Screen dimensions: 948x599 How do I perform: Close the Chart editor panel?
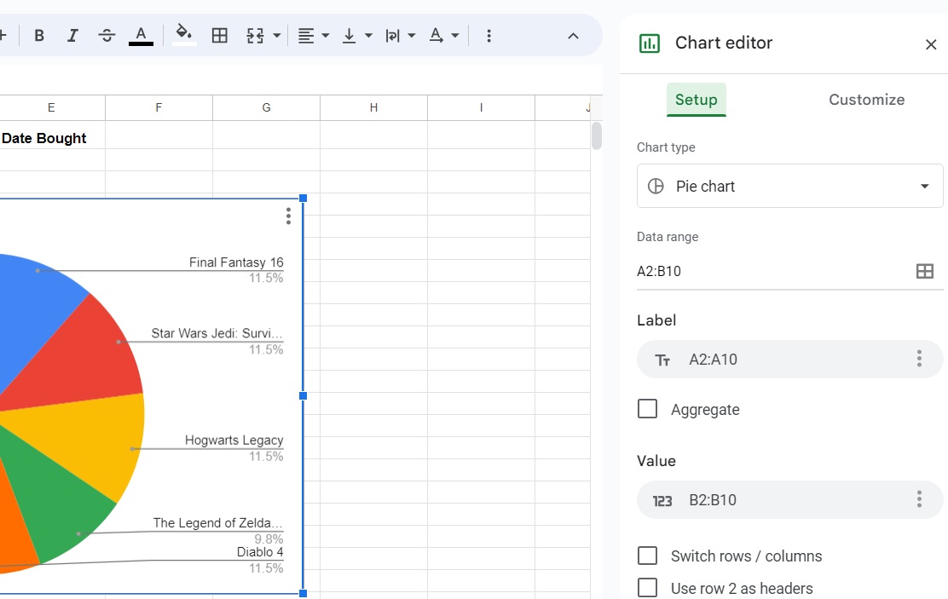(931, 44)
